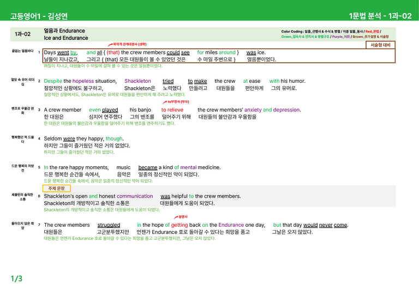This screenshot has height=296, width=419.
Task: Click the Korean gloss '대원들에게 도움이 되었다.'
Action: [x=187, y=203]
